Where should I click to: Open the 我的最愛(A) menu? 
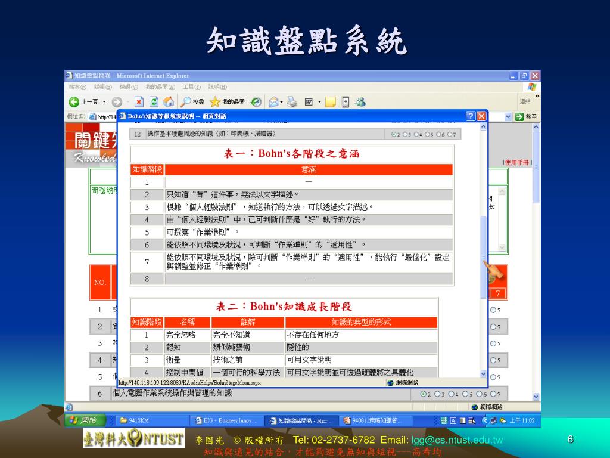(160, 87)
